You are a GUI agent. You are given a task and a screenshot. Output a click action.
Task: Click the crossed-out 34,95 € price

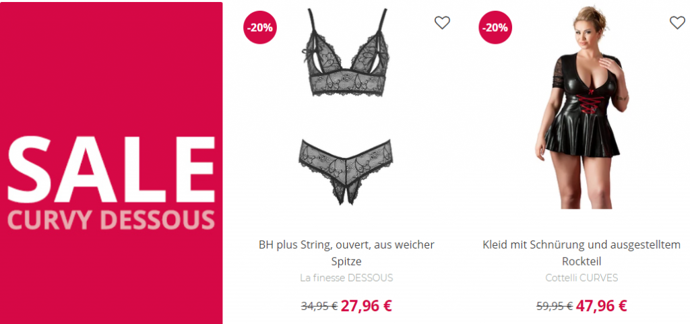[x=319, y=306]
